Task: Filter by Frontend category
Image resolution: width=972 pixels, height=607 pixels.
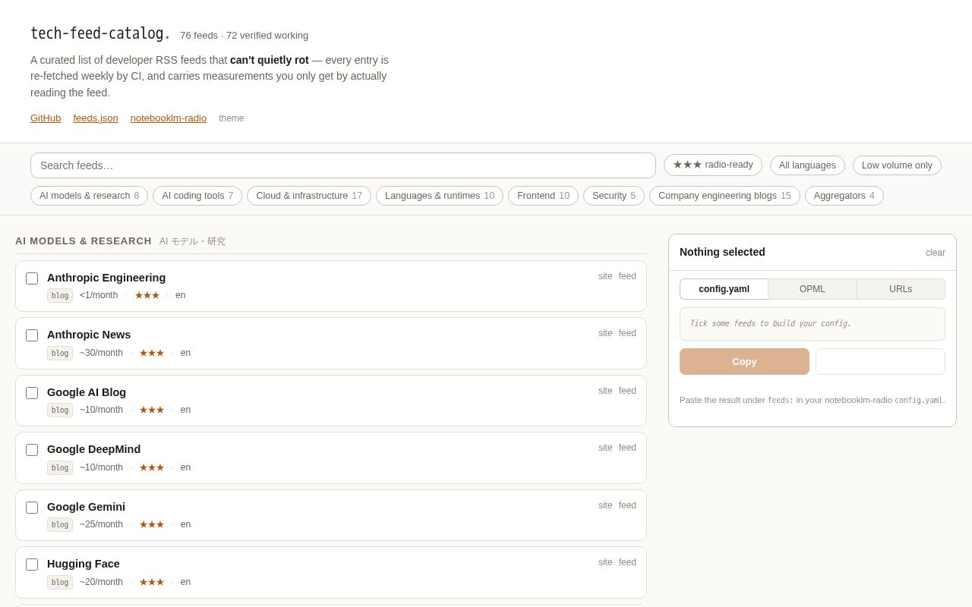Action: coord(543,196)
